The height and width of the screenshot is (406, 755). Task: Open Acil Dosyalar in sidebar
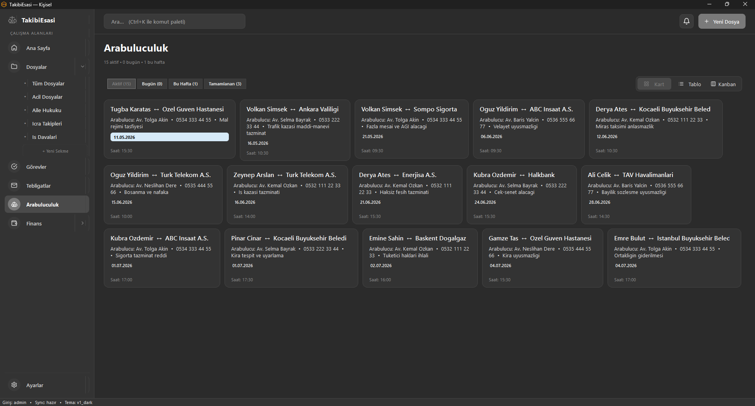pos(47,97)
